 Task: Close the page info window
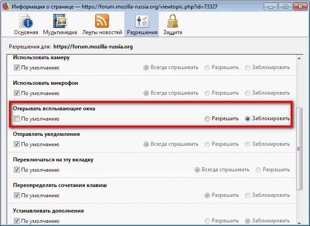click(x=300, y=7)
